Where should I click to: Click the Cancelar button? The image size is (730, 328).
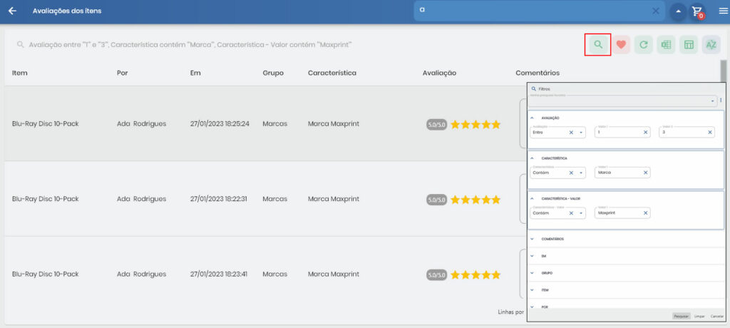tap(716, 316)
